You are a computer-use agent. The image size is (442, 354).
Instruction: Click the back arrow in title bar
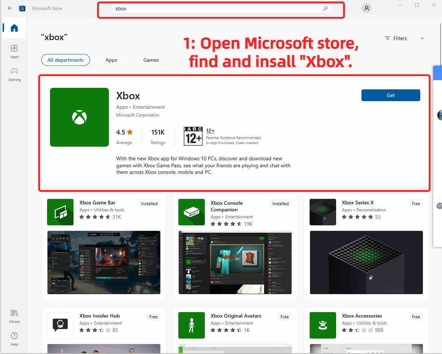point(10,8)
